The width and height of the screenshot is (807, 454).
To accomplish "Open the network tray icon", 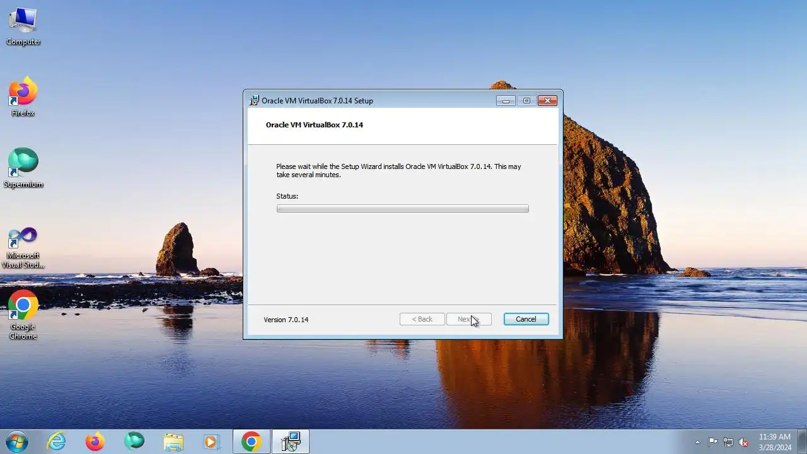I will click(728, 442).
